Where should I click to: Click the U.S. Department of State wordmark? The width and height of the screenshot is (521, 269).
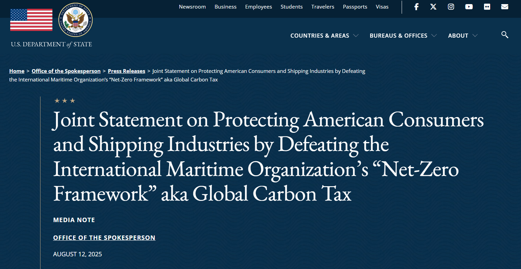click(x=51, y=44)
